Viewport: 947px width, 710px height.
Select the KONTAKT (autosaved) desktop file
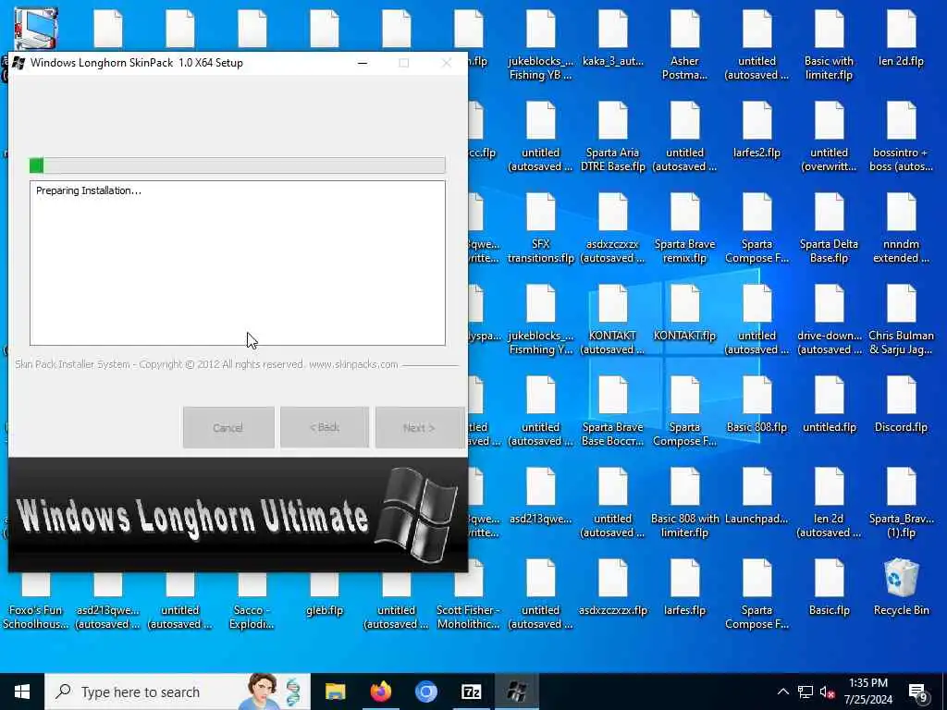click(612, 320)
